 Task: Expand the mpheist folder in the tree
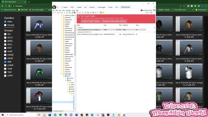61,48
